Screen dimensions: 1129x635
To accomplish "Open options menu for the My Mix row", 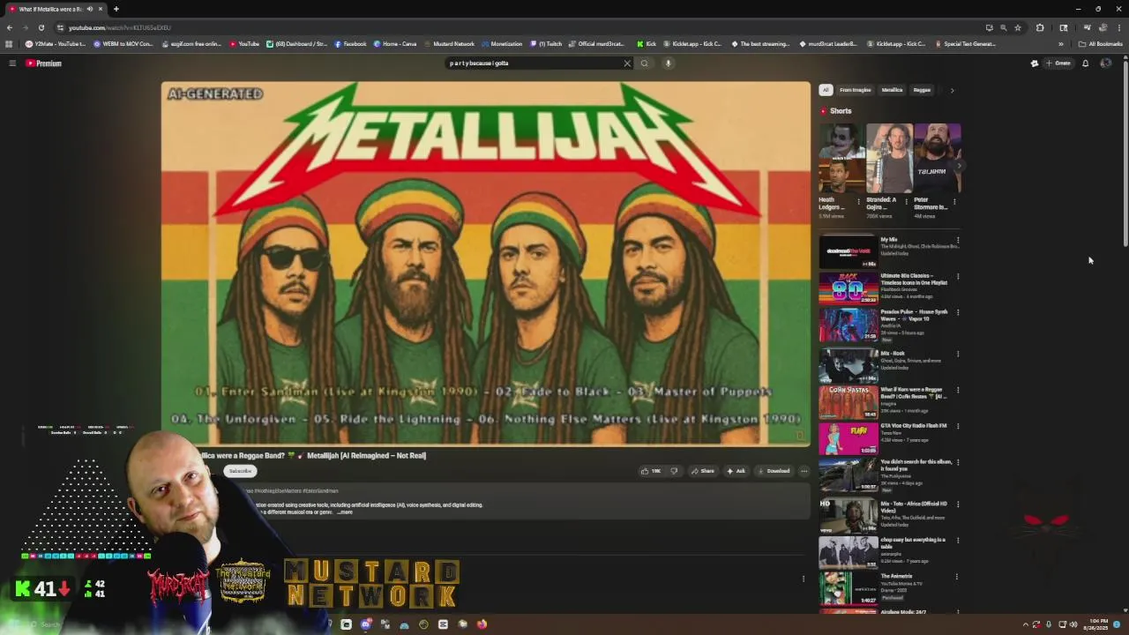I will (958, 241).
